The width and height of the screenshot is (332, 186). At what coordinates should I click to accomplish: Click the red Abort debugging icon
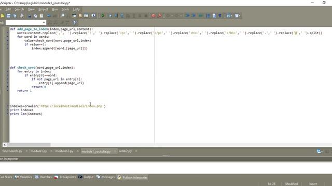[154, 16]
